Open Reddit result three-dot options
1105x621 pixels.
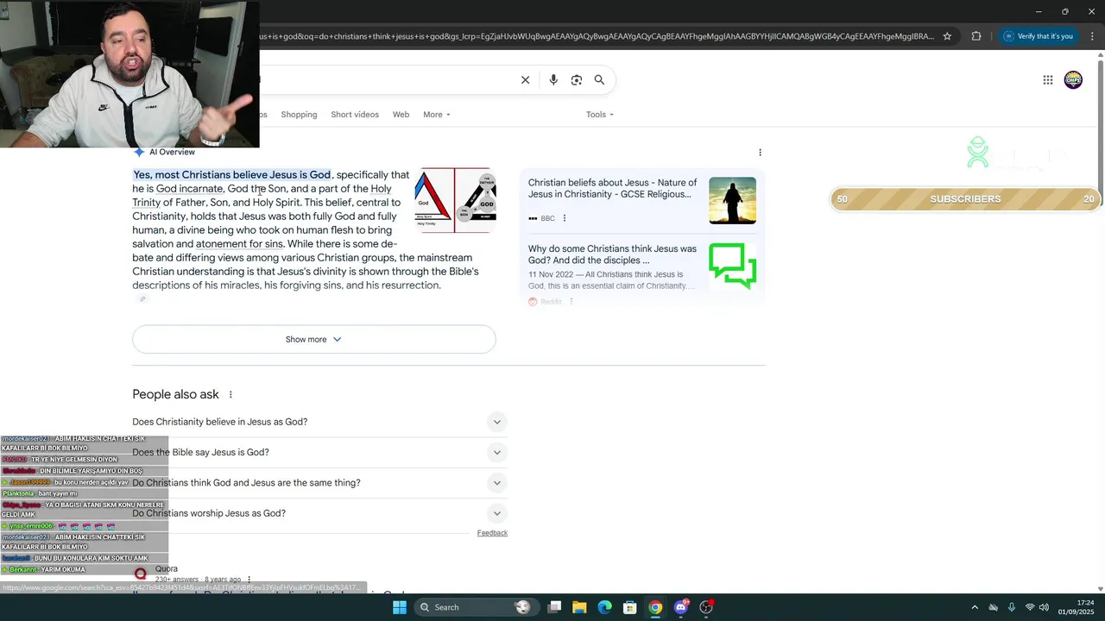(571, 302)
